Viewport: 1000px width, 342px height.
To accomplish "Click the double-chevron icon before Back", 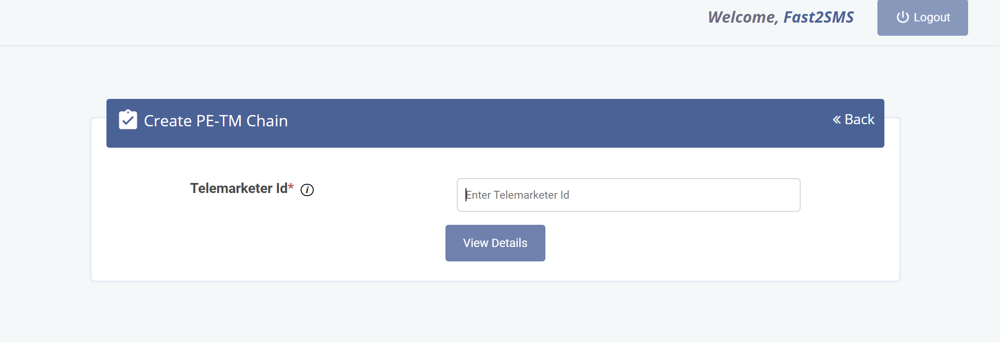I will click(836, 119).
